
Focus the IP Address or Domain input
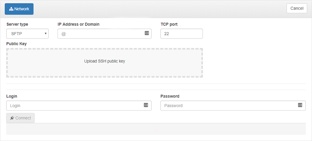point(101,34)
